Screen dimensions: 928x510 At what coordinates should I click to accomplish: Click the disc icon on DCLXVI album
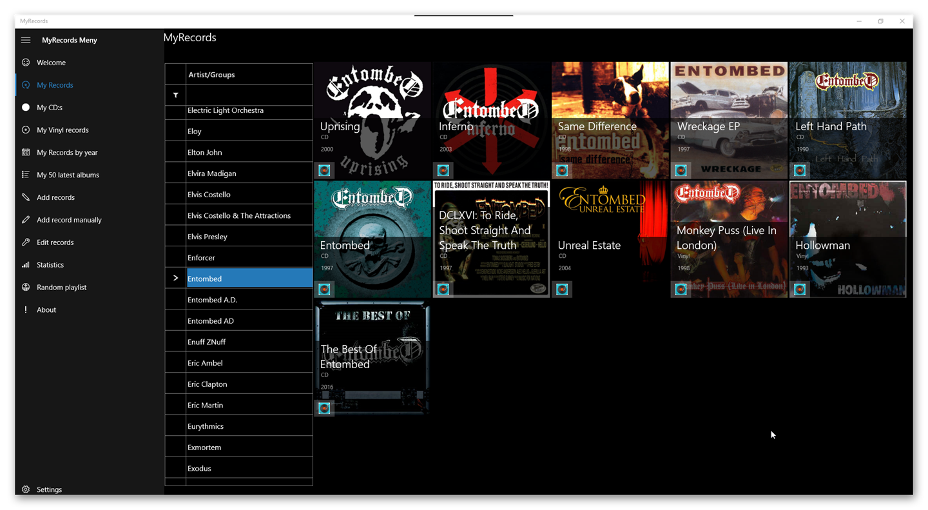tap(443, 289)
